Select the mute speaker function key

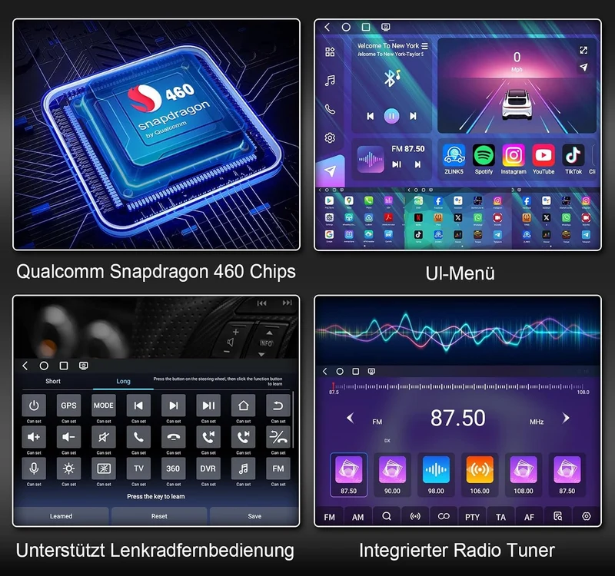click(x=104, y=437)
